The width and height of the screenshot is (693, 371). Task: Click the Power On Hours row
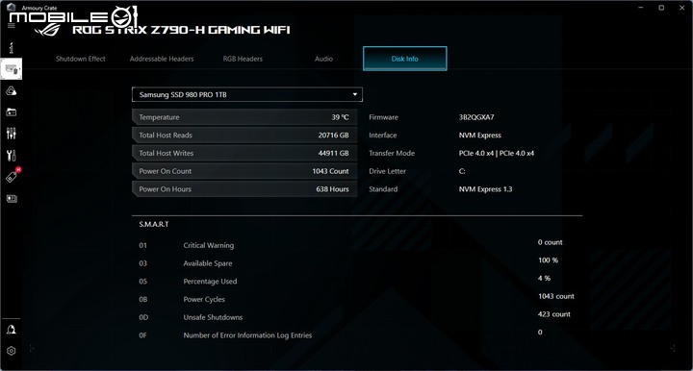[244, 189]
